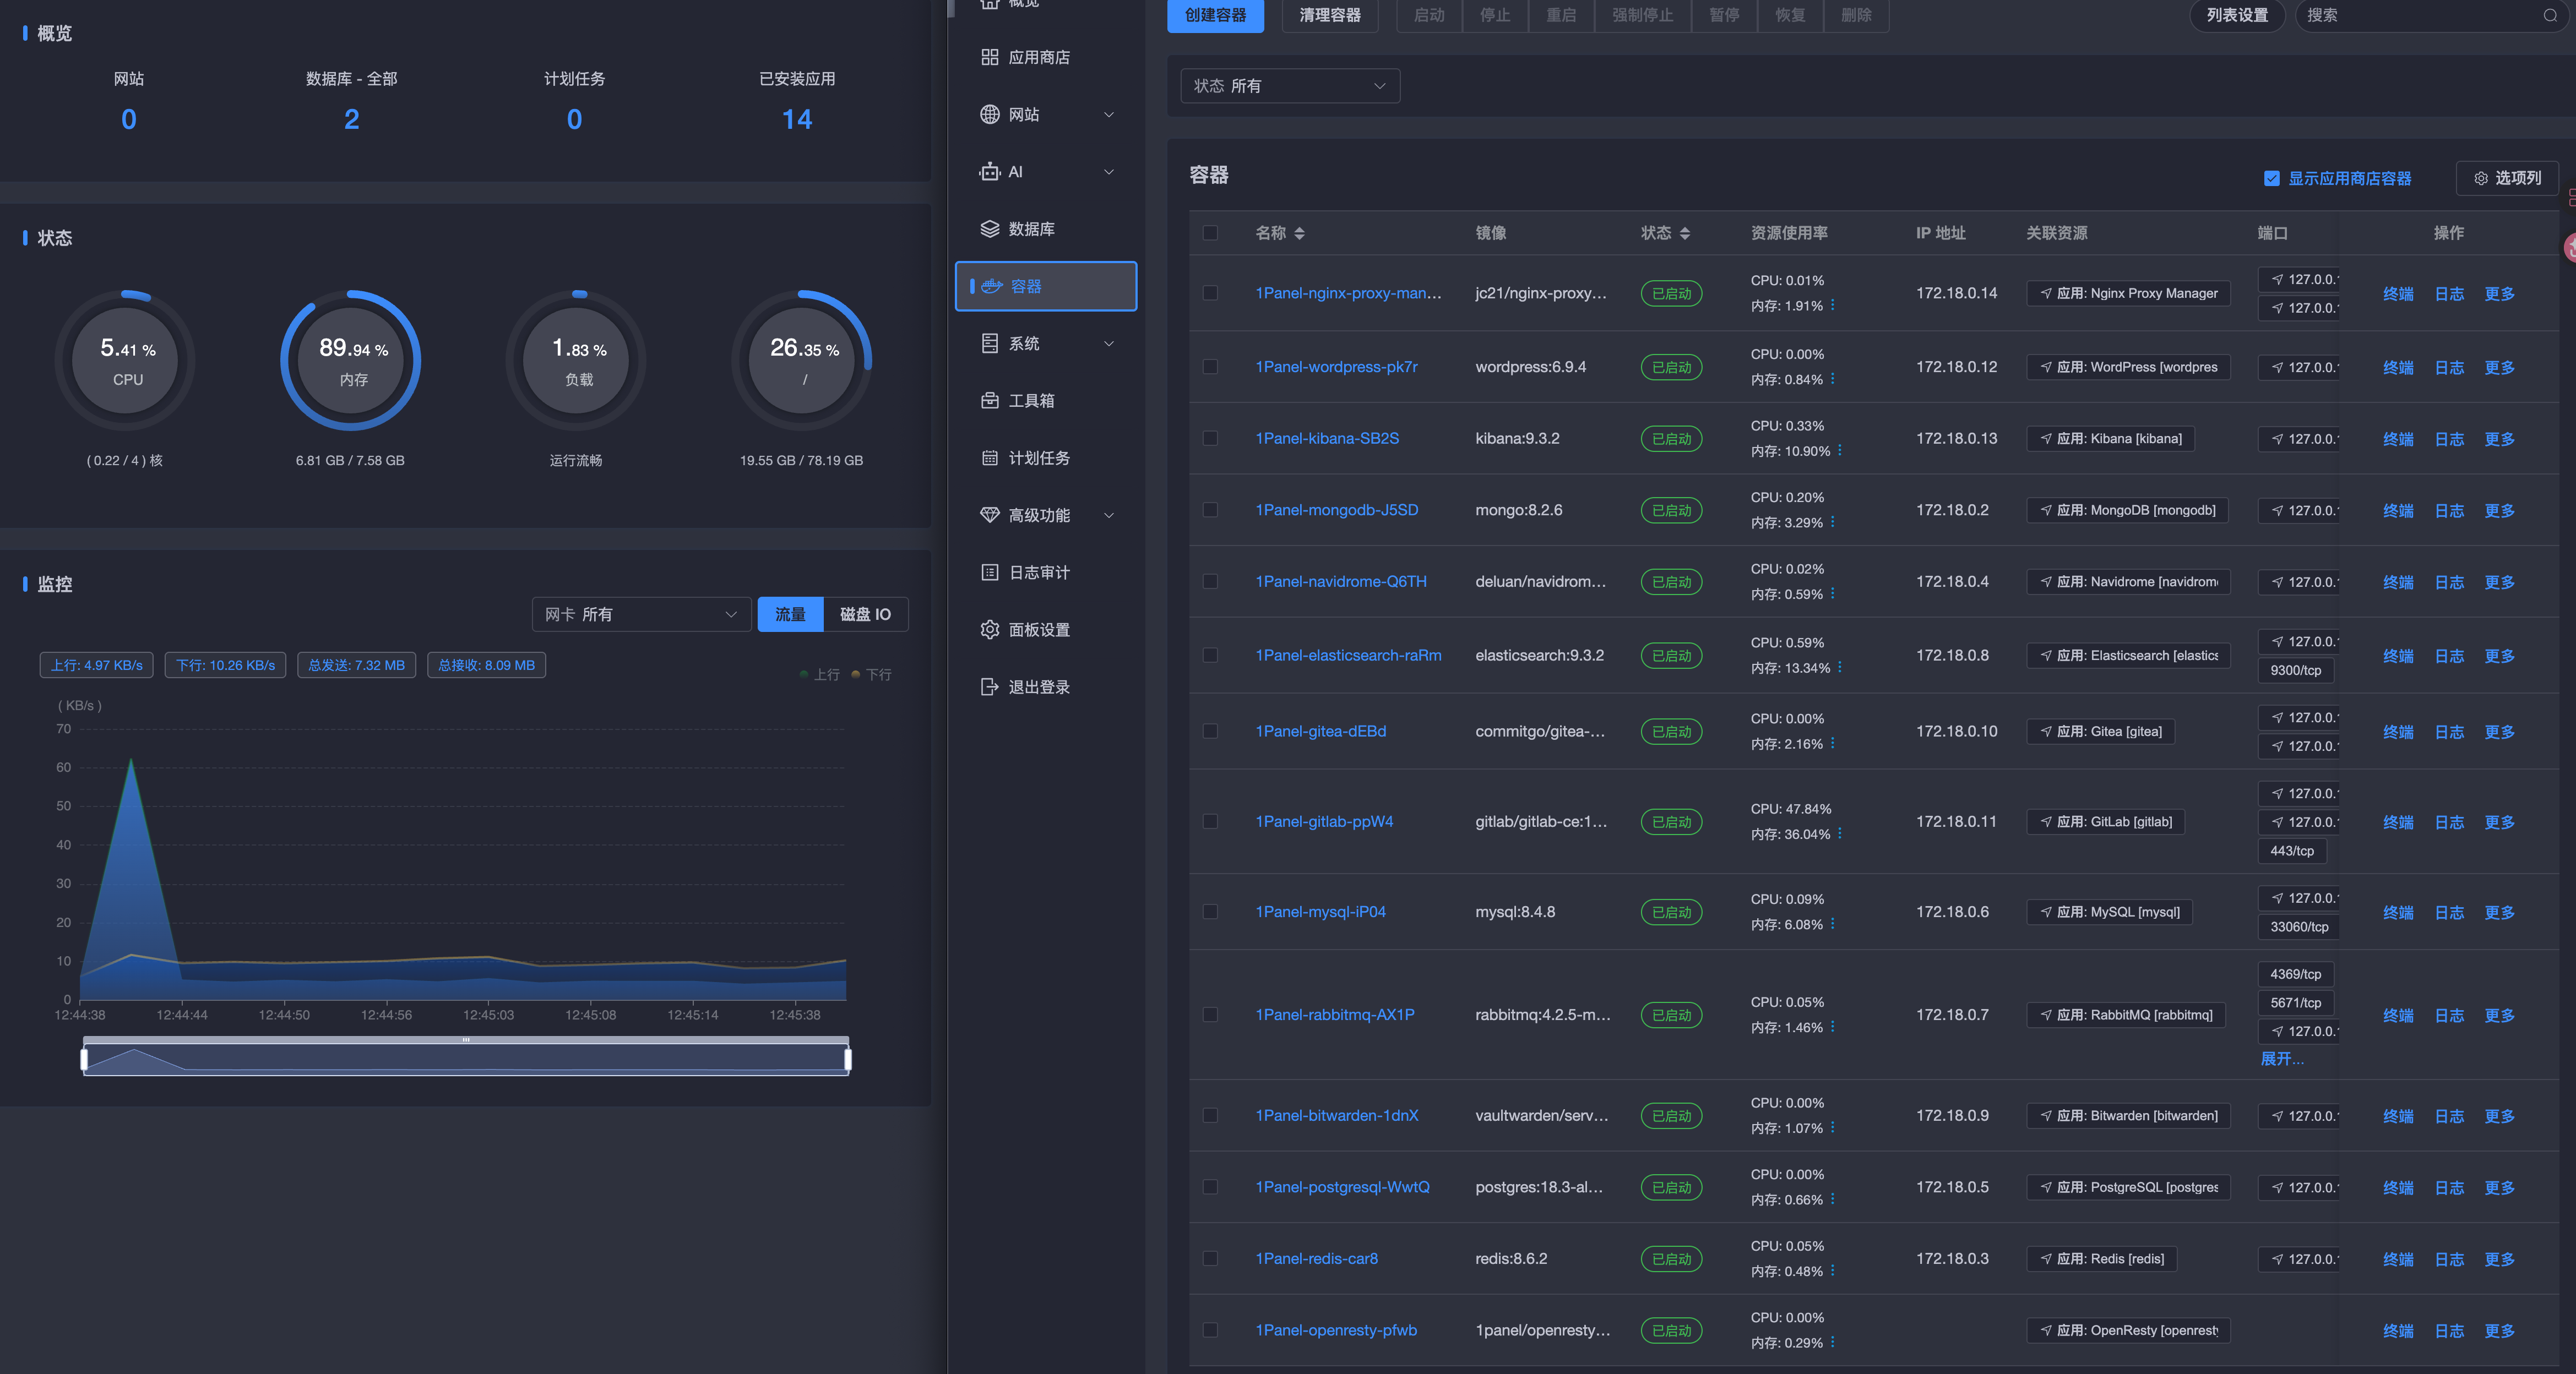Sort containers by the name column arrows
The image size is (2576, 1374).
pos(1299,233)
